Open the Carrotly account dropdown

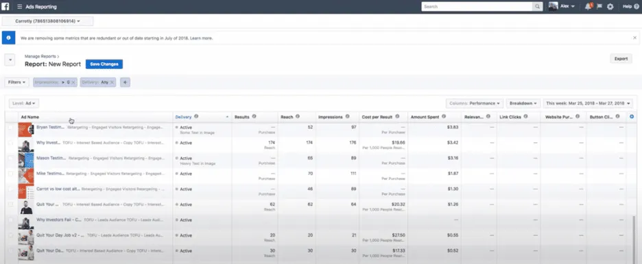tap(47, 21)
